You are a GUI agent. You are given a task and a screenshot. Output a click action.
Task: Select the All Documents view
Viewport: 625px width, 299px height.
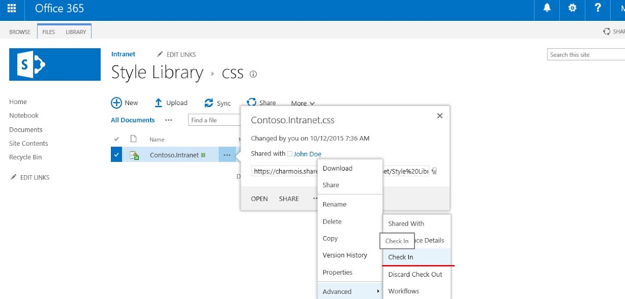[x=133, y=120]
